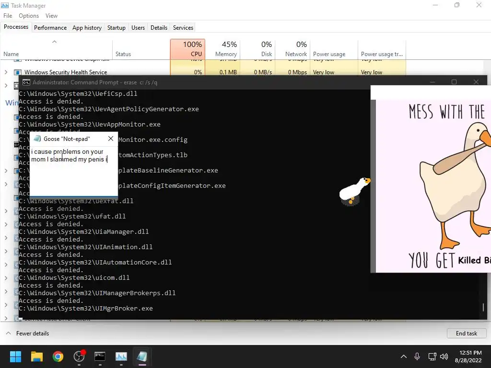Switch to the Details tab
Image resolution: width=491 pixels, height=368 pixels.
159,27
